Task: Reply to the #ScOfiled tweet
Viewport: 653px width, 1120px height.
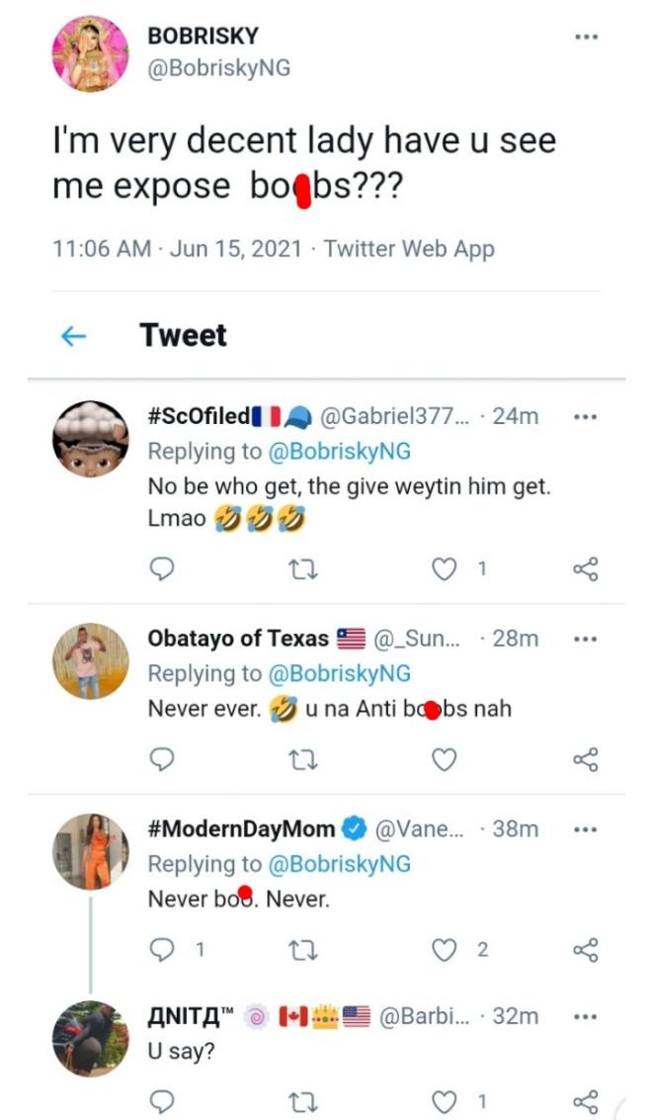Action: click(x=165, y=567)
